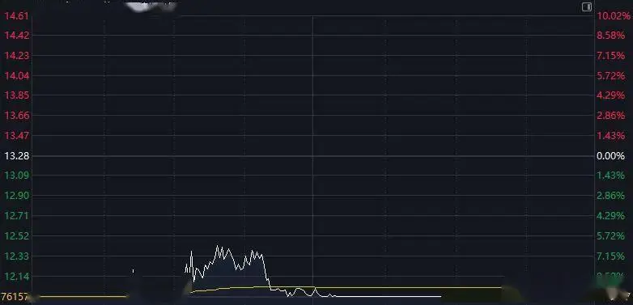Click the 12.33 price label

16,256
